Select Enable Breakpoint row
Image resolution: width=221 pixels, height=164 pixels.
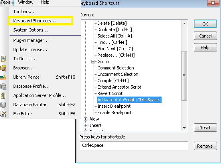pyautogui.click(x=114, y=113)
